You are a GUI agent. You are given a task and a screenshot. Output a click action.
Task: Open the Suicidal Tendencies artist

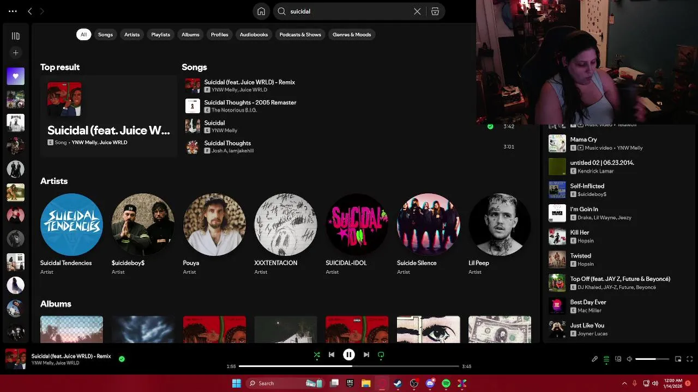[x=71, y=233]
